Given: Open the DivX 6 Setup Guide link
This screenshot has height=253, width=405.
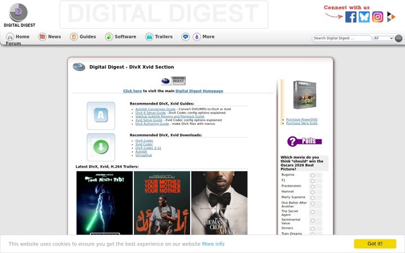Looking at the screenshot, I should click(150, 113).
